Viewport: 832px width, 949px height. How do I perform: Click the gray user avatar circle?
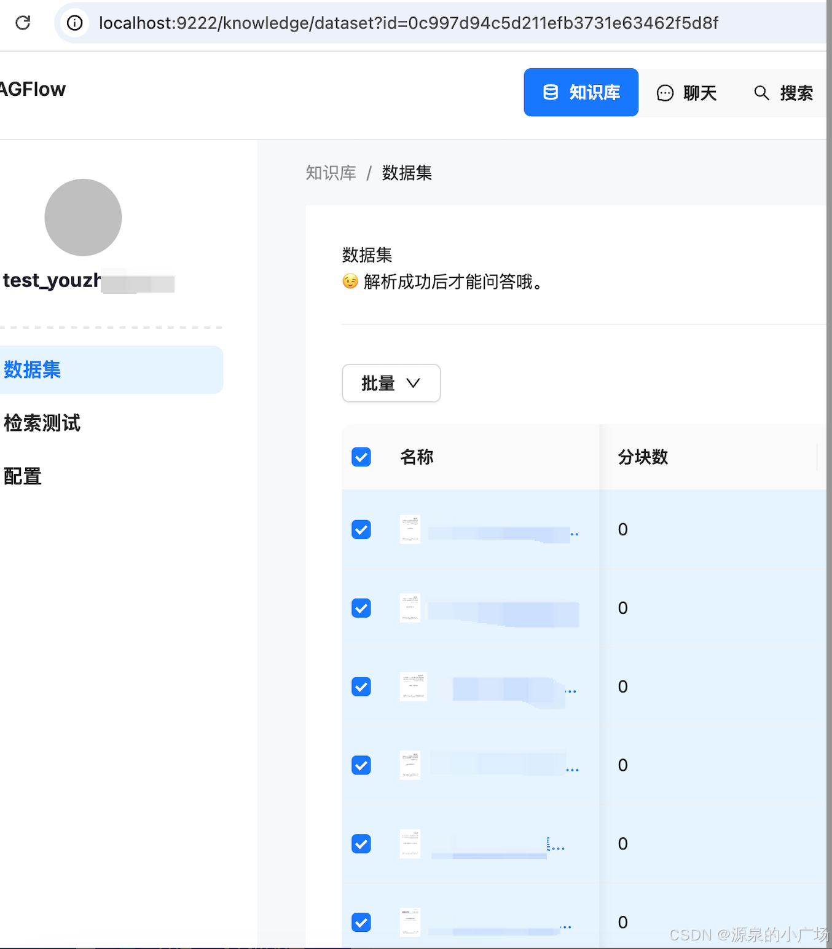tap(83, 218)
